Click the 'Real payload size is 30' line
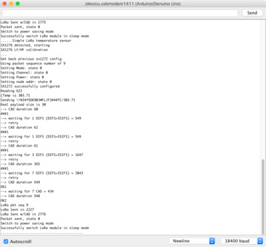Screen dimensions: 266x247 coord(23,104)
